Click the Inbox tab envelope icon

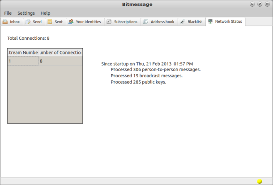pos(5,22)
